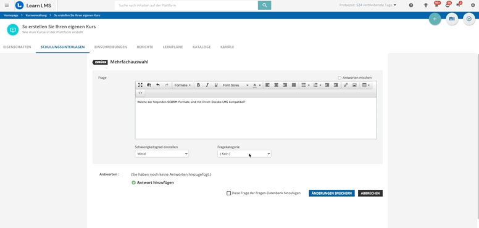This screenshot has height=228, width=479.
Task: Align text left
Action: [x=267, y=85]
